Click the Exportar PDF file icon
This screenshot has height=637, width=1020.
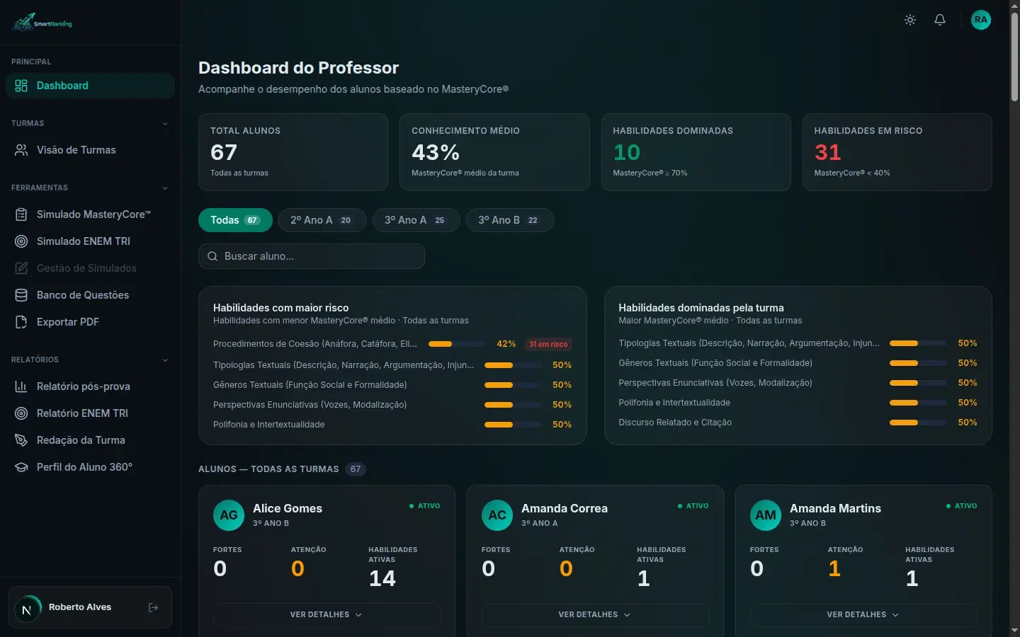[21, 322]
